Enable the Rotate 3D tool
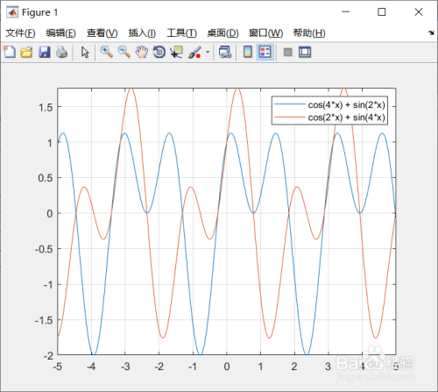 click(x=159, y=52)
